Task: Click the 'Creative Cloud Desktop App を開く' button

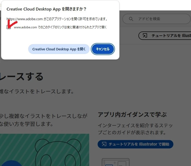Action: [59, 49]
